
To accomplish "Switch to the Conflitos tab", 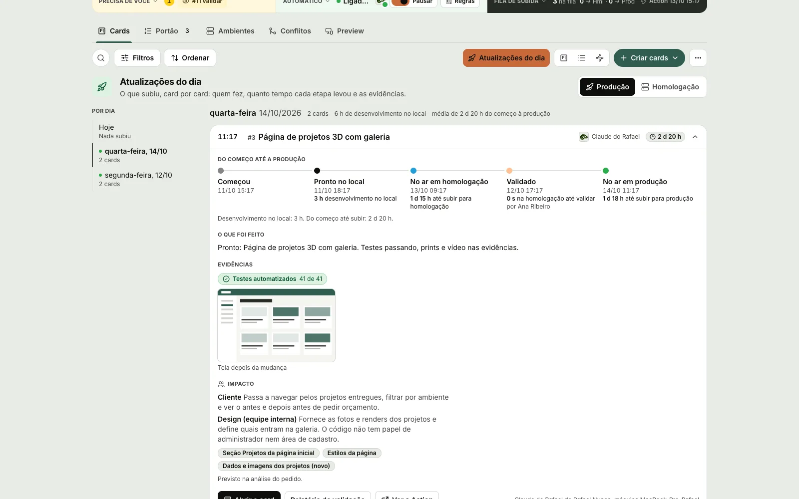I will pyautogui.click(x=290, y=31).
